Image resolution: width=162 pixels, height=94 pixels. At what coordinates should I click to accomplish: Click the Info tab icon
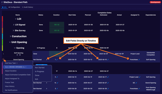[x=3, y=7]
